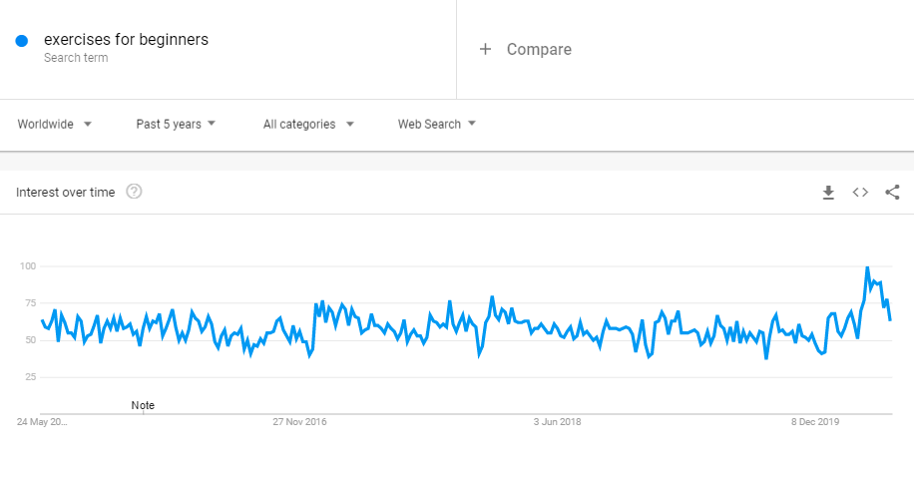Screen dimensions: 914x481
Task: Add a comparison with Compare
Action: click(526, 49)
